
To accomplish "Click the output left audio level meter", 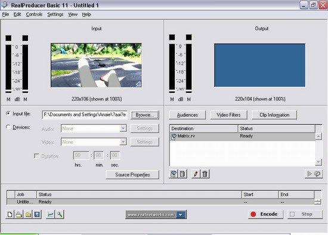I will [172, 67].
